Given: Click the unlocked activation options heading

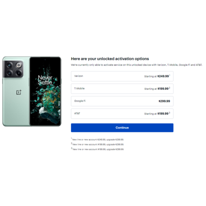Looking at the screenshot, I should (x=110, y=59).
